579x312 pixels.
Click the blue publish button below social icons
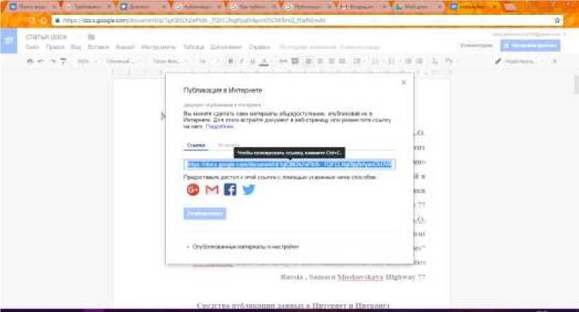205,213
